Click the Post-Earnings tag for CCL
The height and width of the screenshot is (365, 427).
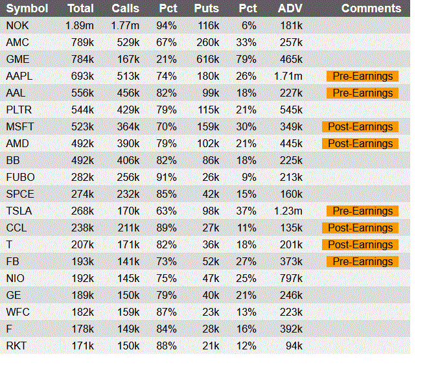coord(360,228)
